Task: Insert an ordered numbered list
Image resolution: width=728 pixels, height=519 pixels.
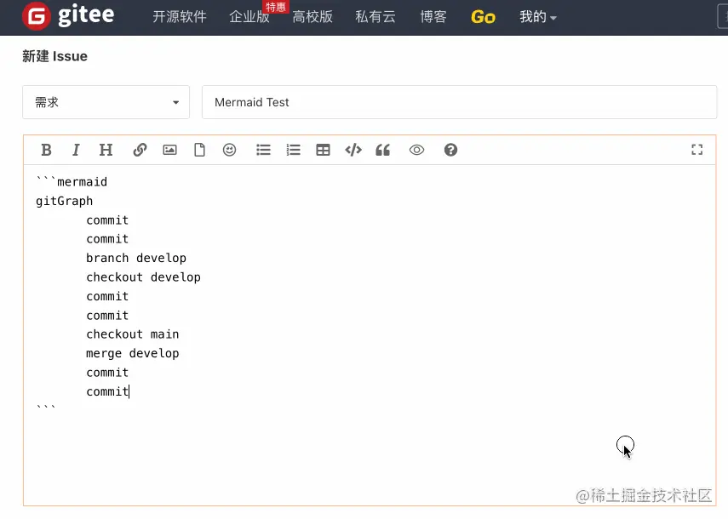Action: 293,150
